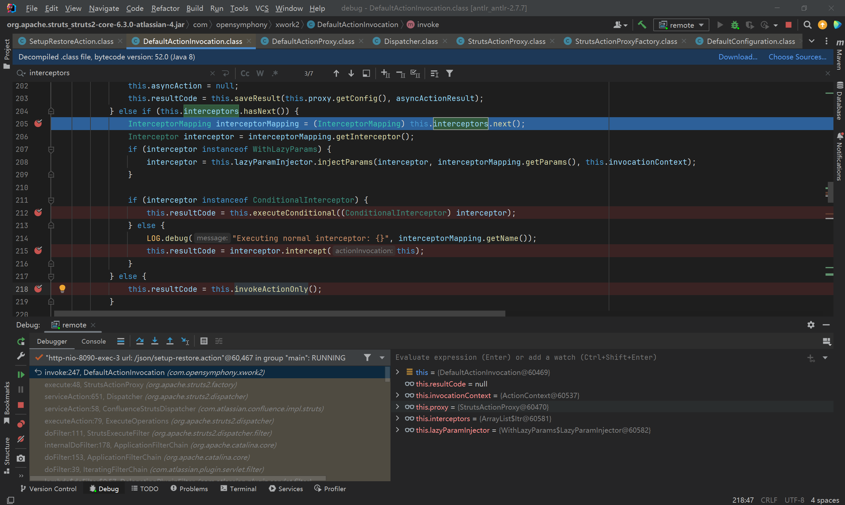Expand this.proxy watch node

[397, 407]
